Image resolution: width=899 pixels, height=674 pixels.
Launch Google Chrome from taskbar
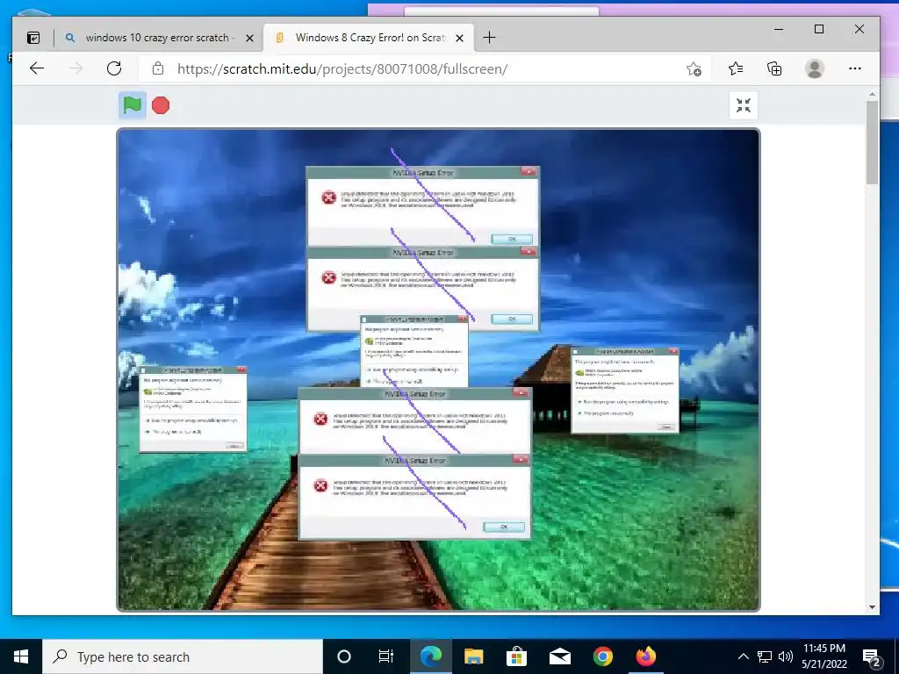pyautogui.click(x=602, y=656)
